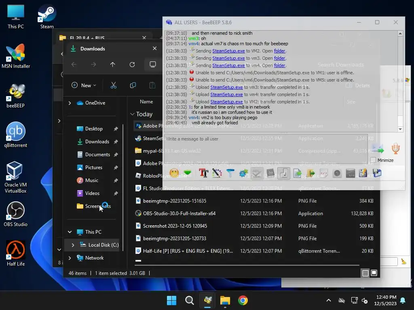Open folder link on the vm3 sending line
Screen dimensions: 414x310
pos(280,58)
